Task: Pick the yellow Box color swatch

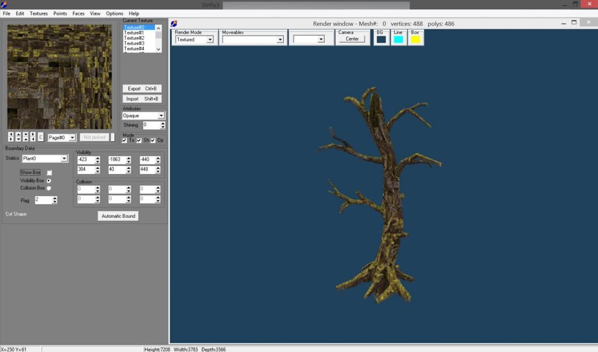Action: (415, 39)
